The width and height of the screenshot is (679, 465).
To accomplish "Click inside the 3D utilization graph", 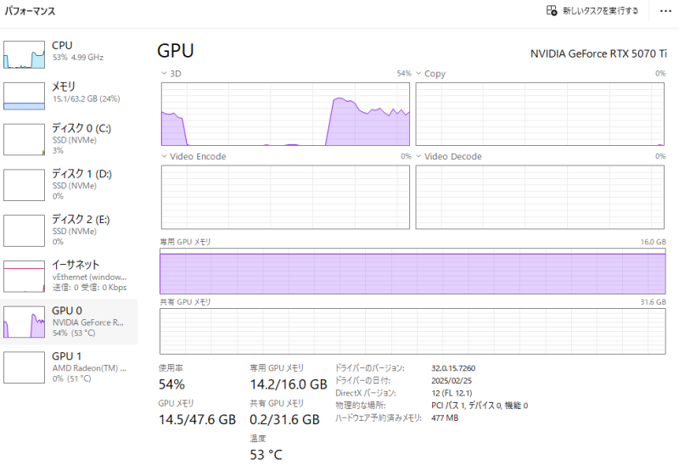I will click(285, 115).
